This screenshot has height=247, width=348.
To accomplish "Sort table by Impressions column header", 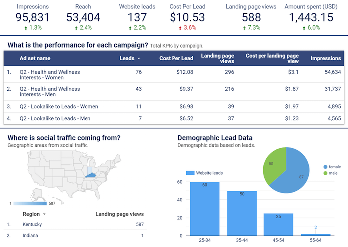I will (x=326, y=58).
